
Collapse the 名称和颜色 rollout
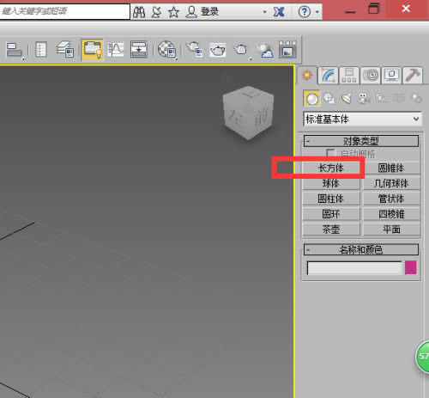[x=361, y=249]
